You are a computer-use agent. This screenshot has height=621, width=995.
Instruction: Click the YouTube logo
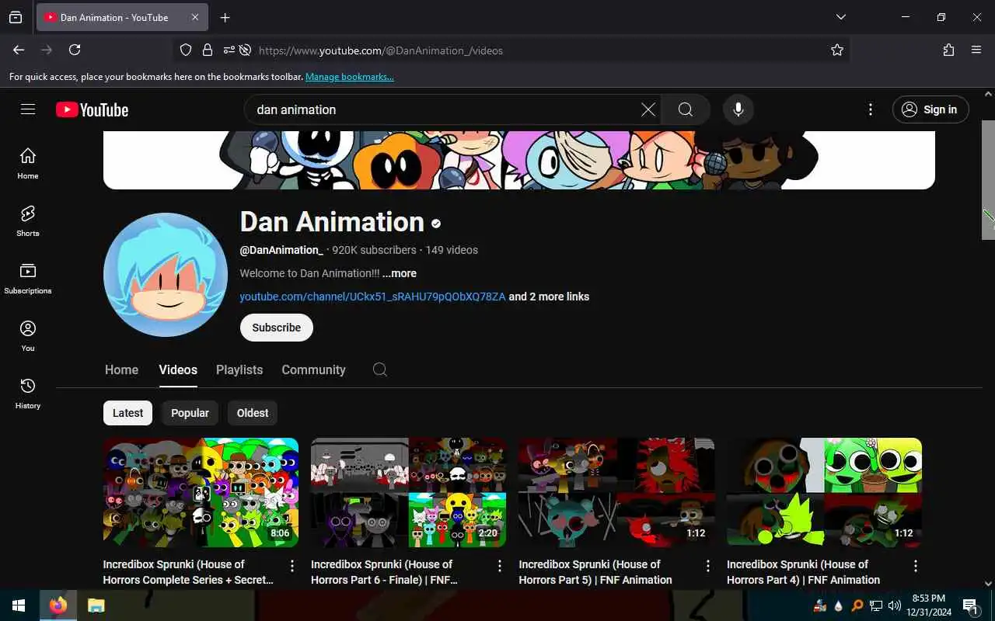point(92,110)
